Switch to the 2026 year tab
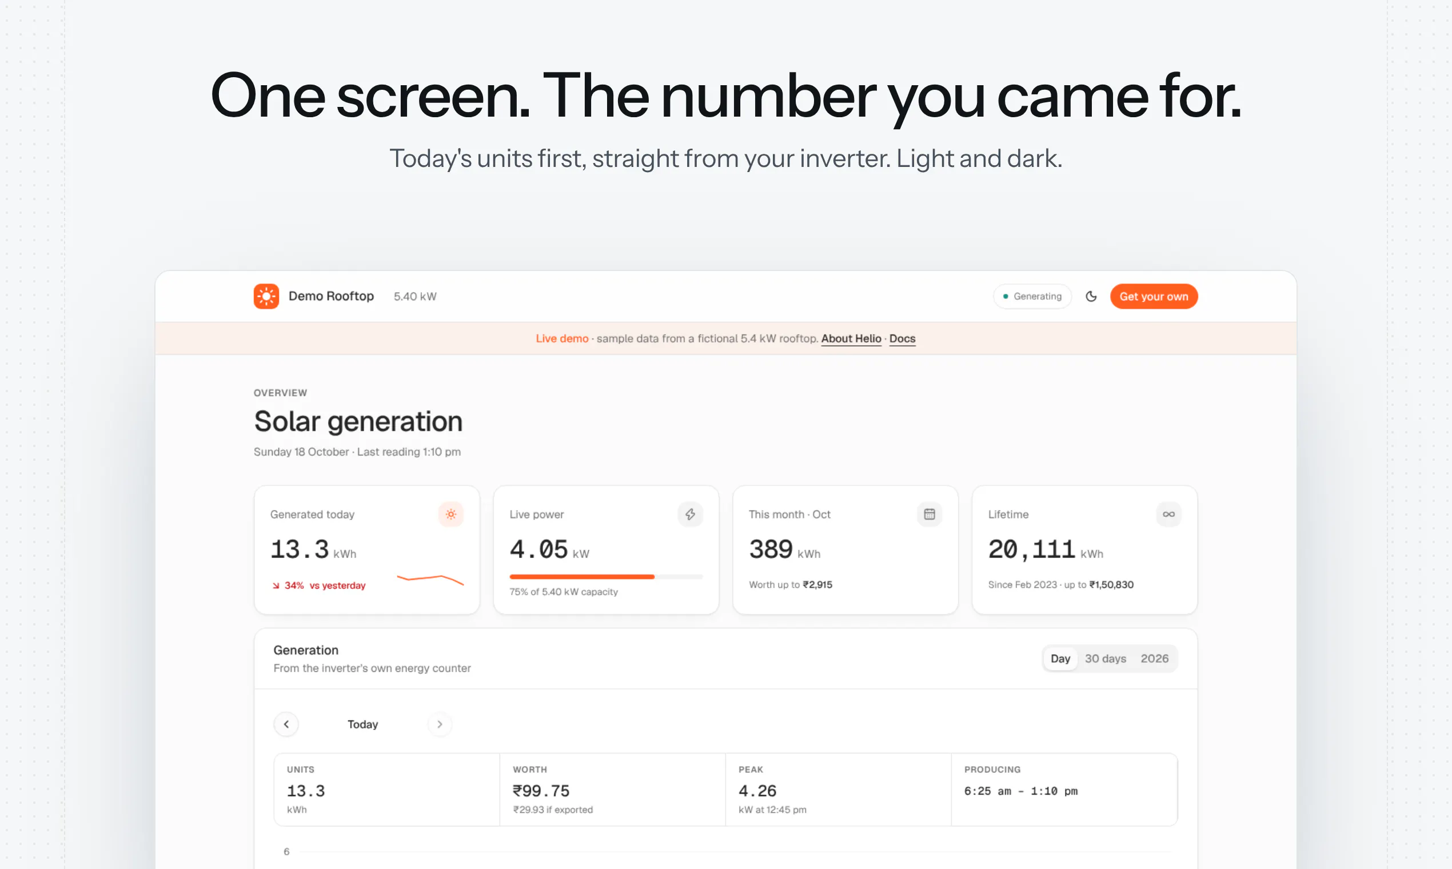Screen dimensions: 1452x869 [1155, 659]
